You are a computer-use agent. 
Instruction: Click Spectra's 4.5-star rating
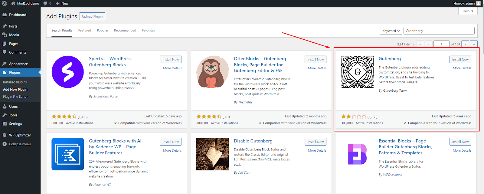64,117
